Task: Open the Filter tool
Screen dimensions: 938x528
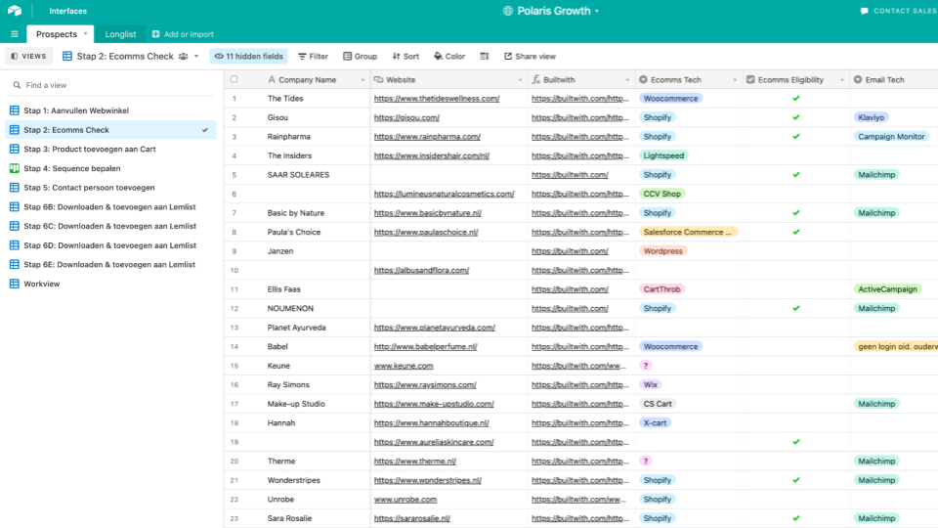Action: click(x=313, y=57)
